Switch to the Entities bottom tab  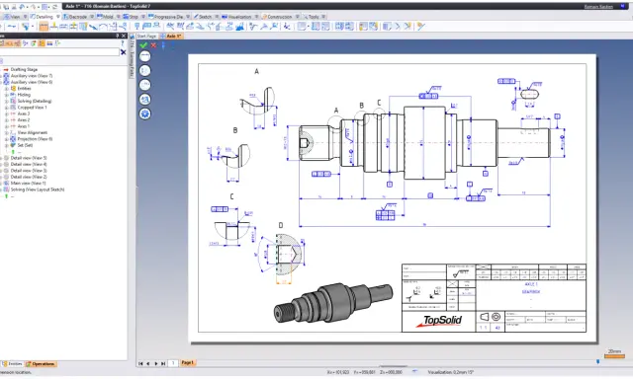click(12, 363)
